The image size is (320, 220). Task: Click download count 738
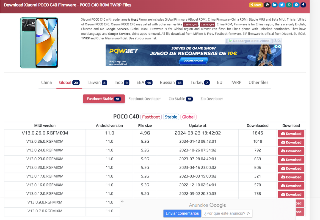(x=258, y=194)
